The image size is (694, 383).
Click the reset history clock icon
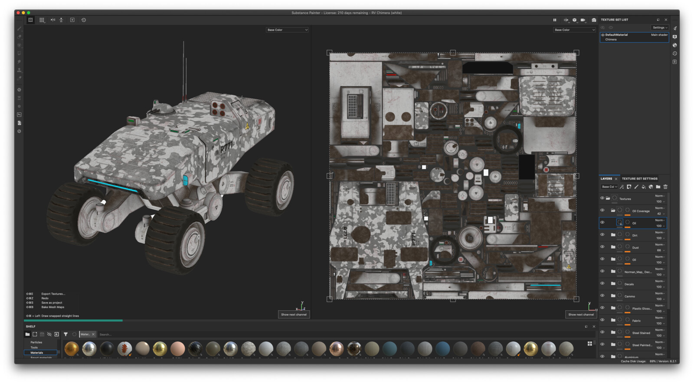[x=84, y=20]
